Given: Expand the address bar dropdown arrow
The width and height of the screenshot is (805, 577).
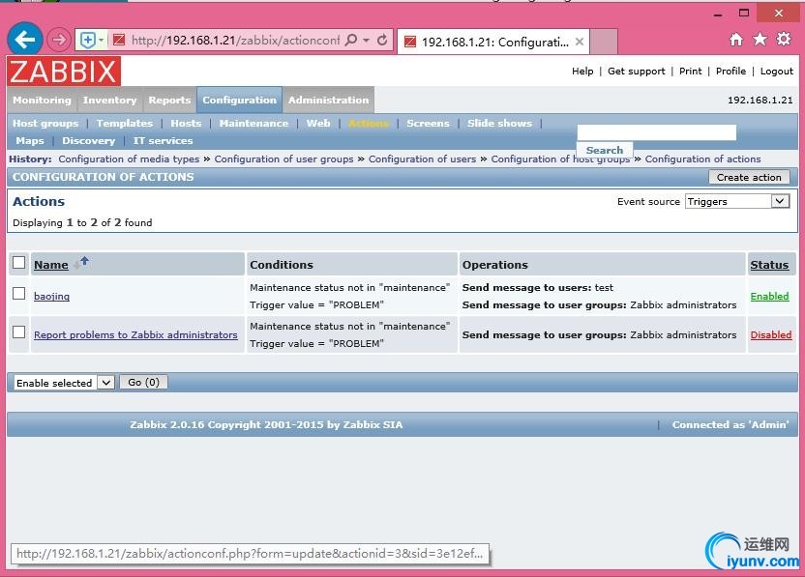Looking at the screenshot, I should click(x=366, y=40).
